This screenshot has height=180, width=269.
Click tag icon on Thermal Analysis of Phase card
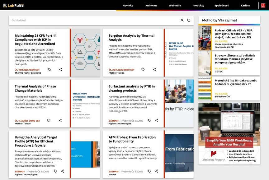point(49,120)
